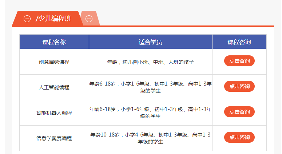Click the 课程名称 column header

coord(54,42)
